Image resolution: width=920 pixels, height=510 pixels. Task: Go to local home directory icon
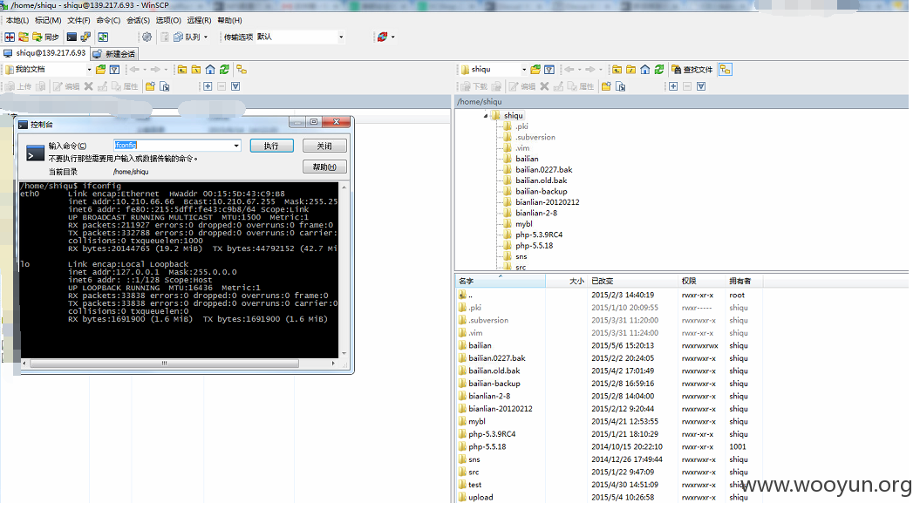(x=210, y=69)
